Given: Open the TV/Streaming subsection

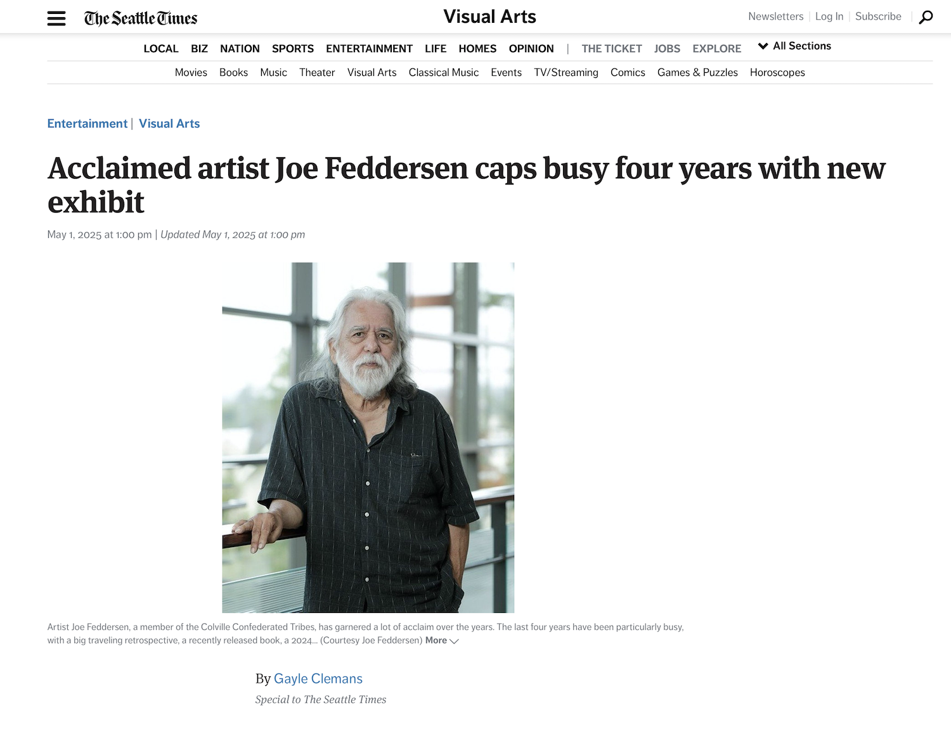Looking at the screenshot, I should coord(566,73).
